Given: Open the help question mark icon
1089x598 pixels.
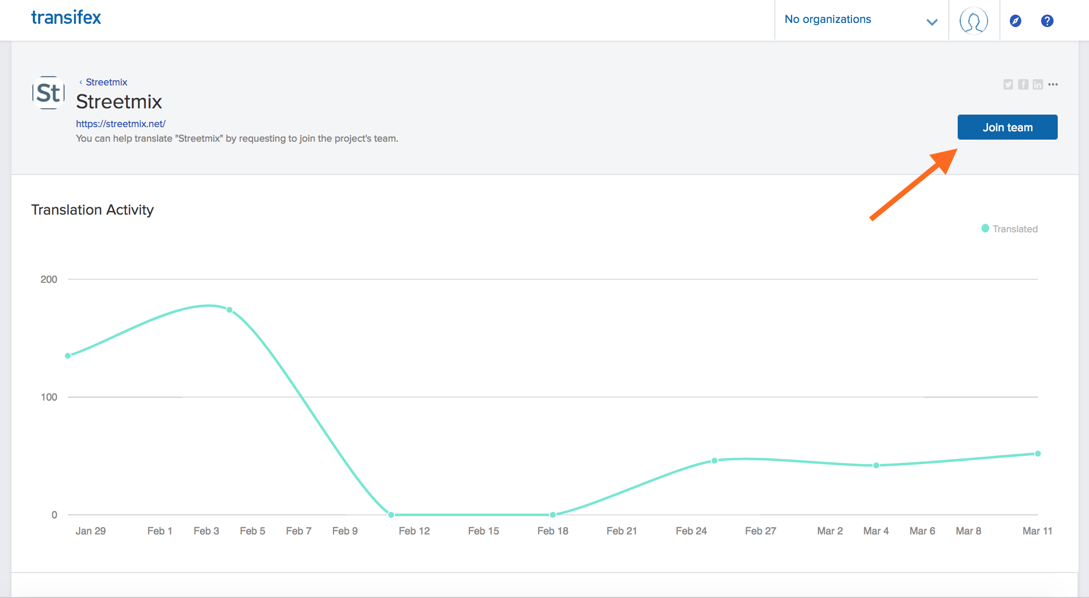Looking at the screenshot, I should [x=1047, y=21].
